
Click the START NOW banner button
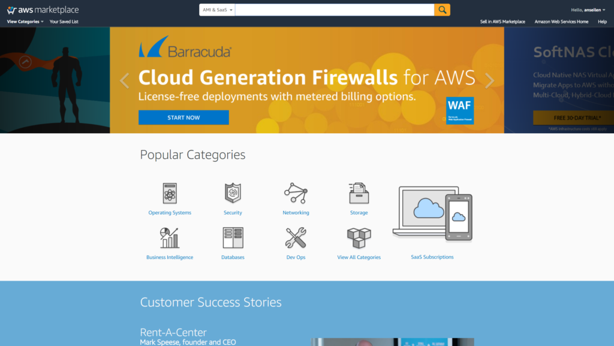click(183, 118)
